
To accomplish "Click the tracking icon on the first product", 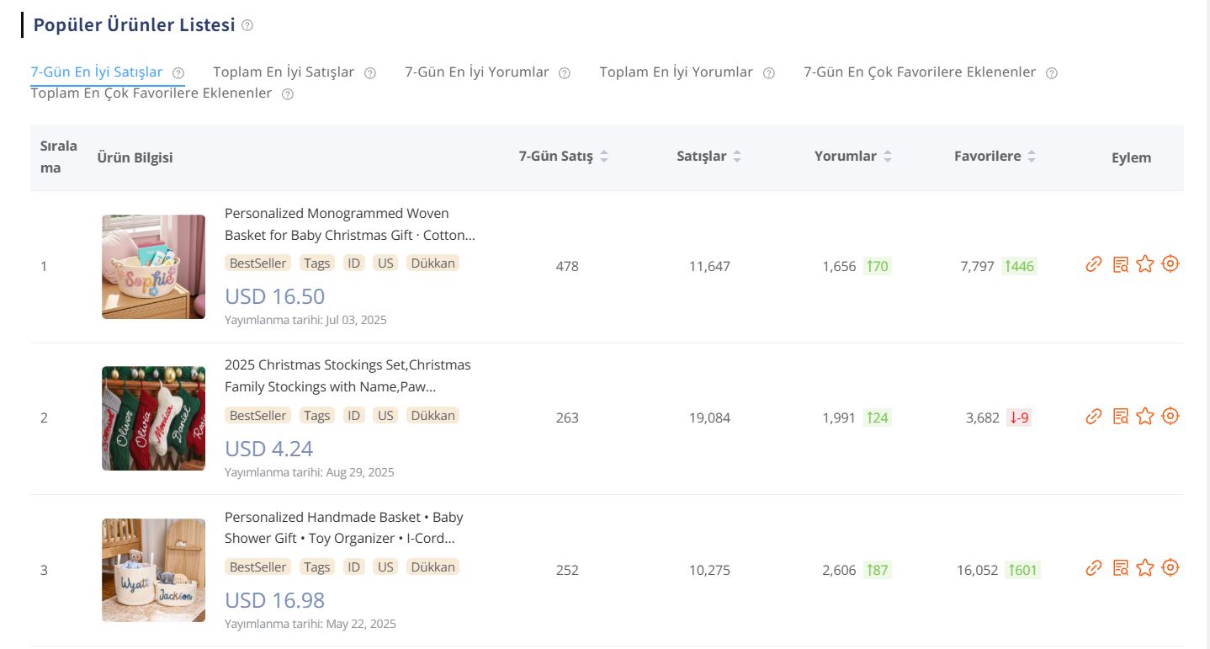I will 1170,263.
